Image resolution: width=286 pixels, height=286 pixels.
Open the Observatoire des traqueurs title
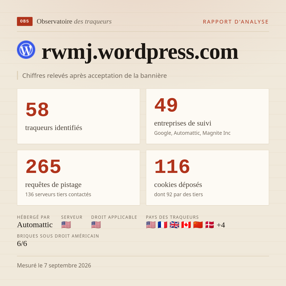[74, 21]
